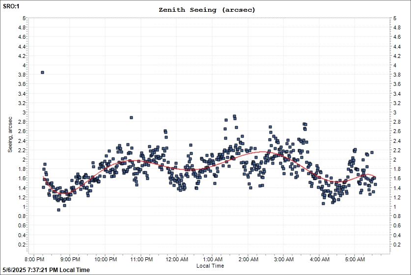Select the lone data point near 2.9 at 10:45 PM
This screenshot has height=275, width=411.
click(131, 118)
